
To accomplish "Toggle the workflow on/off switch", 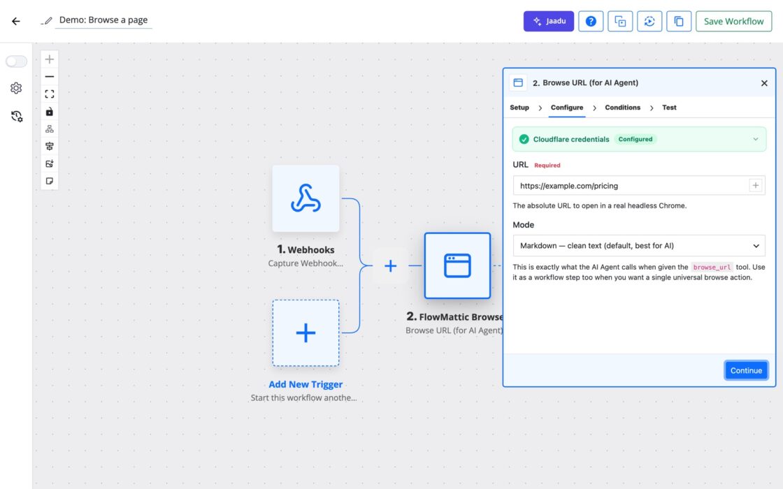I will coord(16,61).
